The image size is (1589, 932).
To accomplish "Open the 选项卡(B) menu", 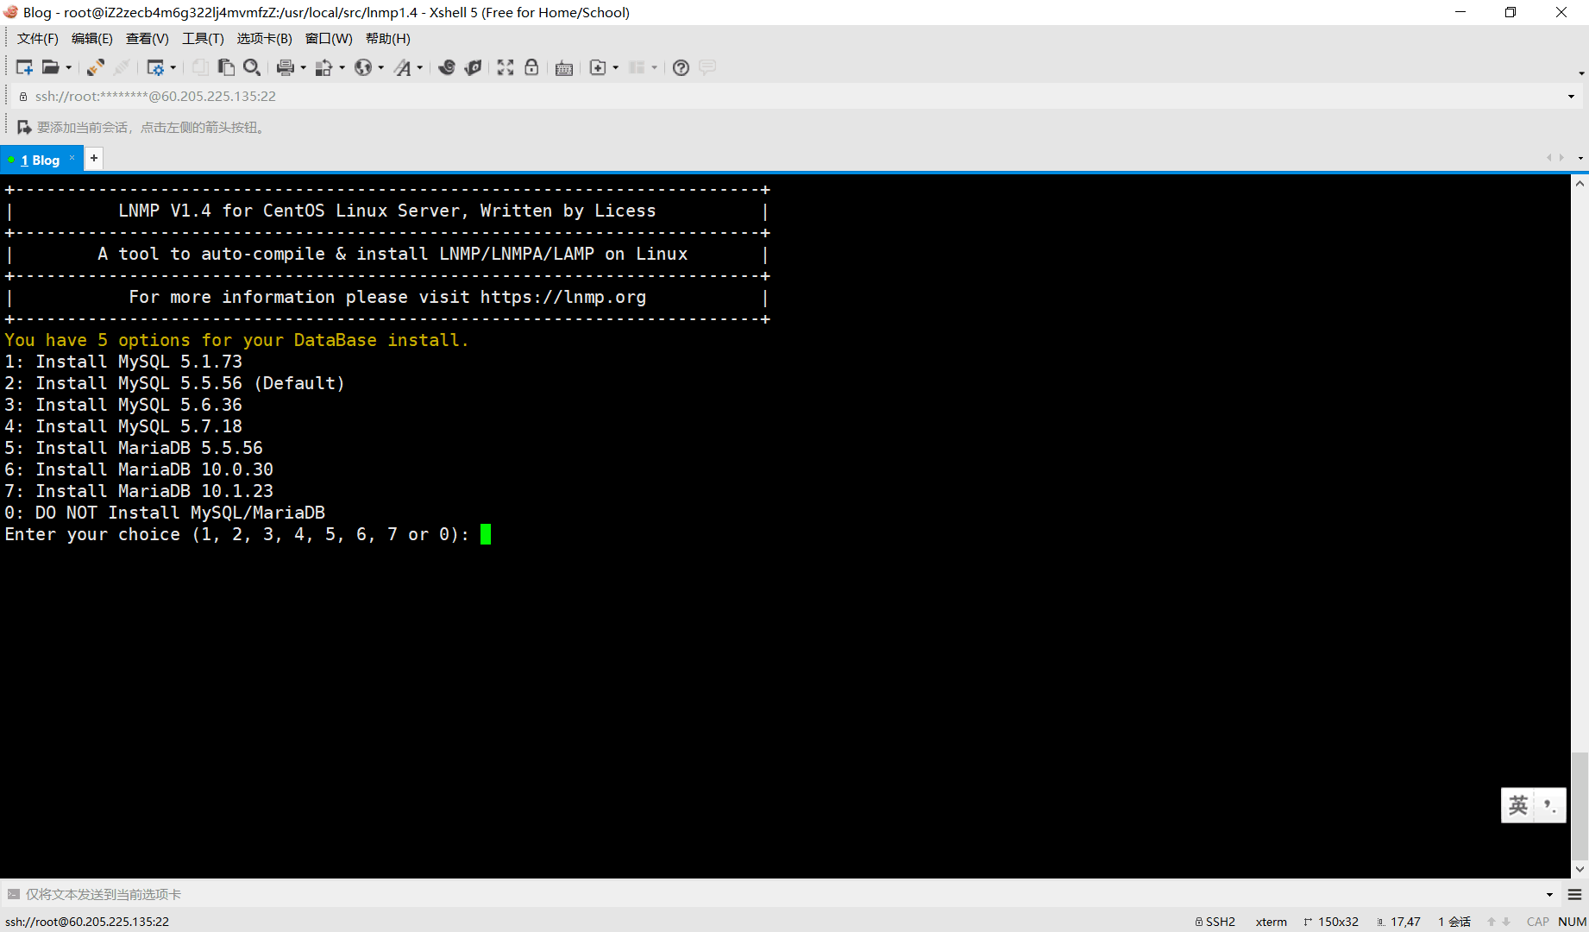I will point(264,38).
